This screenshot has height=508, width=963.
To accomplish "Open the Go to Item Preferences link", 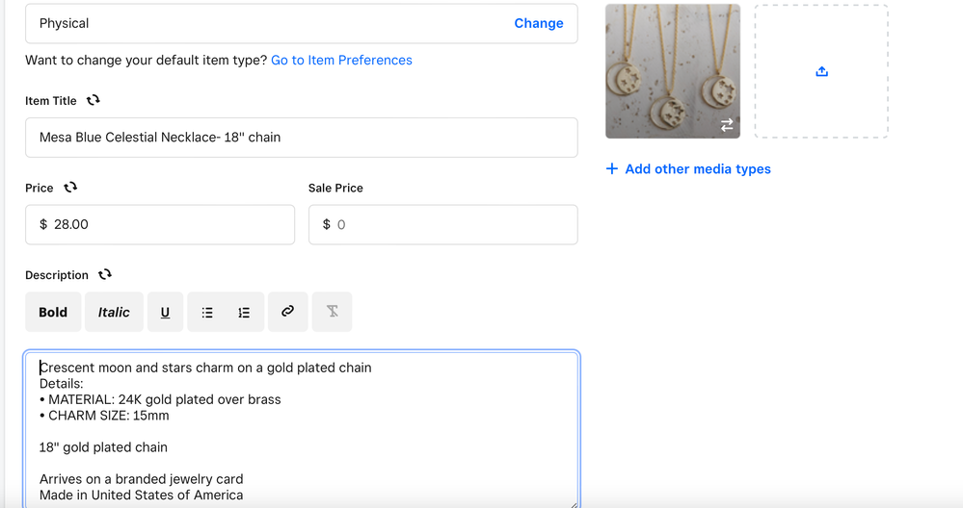I will [341, 60].
